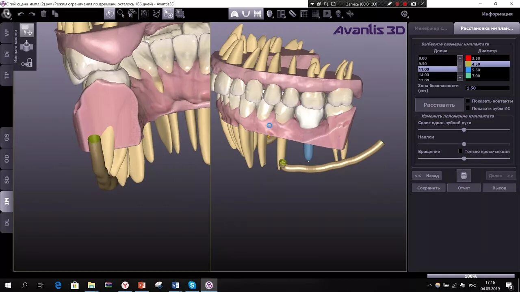Select the ruler measurement tool
The width and height of the screenshot is (520, 292).
tap(292, 14)
